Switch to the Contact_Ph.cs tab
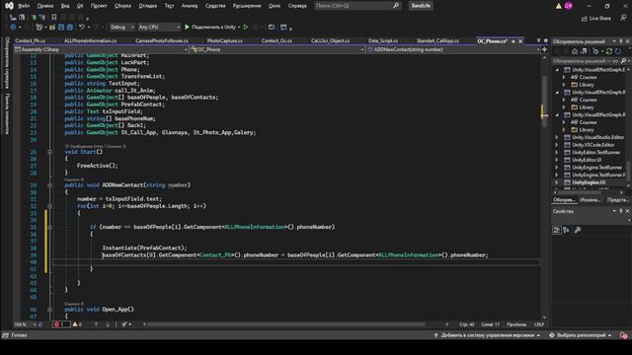This screenshot has width=632, height=355. [31, 40]
